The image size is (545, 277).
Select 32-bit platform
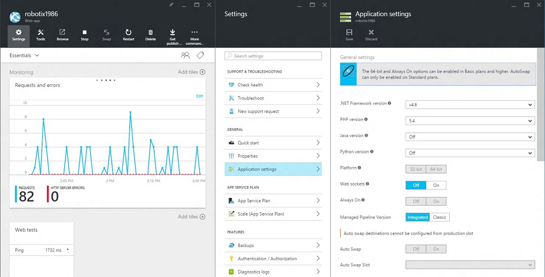coord(416,169)
